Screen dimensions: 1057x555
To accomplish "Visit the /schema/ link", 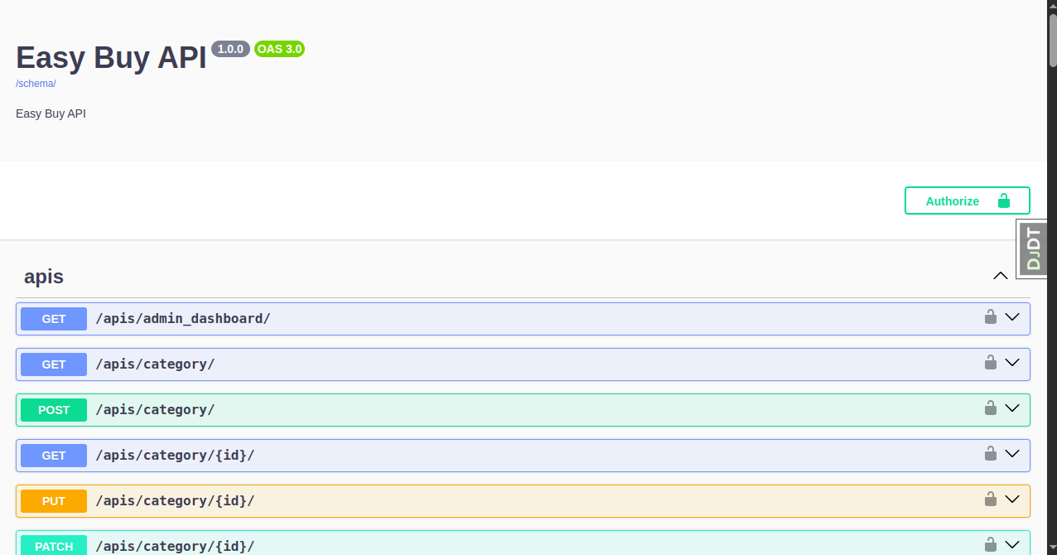I will [35, 83].
